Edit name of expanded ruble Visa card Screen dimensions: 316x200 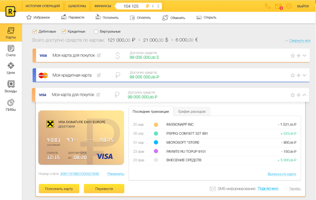pos(98,94)
